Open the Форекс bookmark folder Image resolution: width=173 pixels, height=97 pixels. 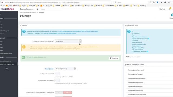[23, 6]
